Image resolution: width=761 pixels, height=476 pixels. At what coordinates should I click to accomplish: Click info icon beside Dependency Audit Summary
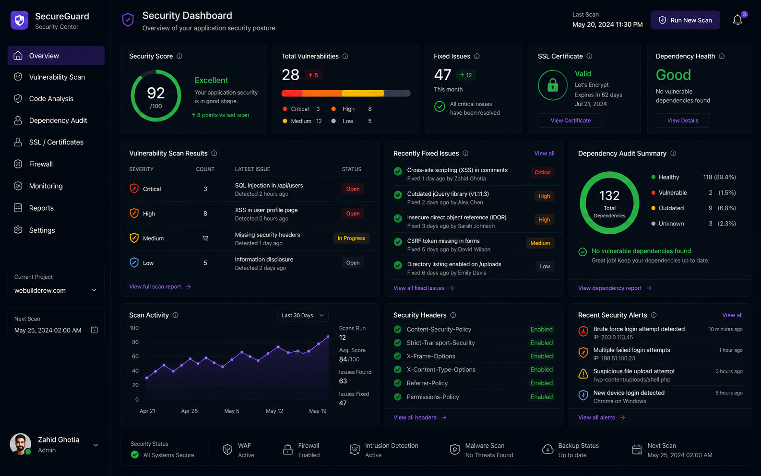point(673,153)
